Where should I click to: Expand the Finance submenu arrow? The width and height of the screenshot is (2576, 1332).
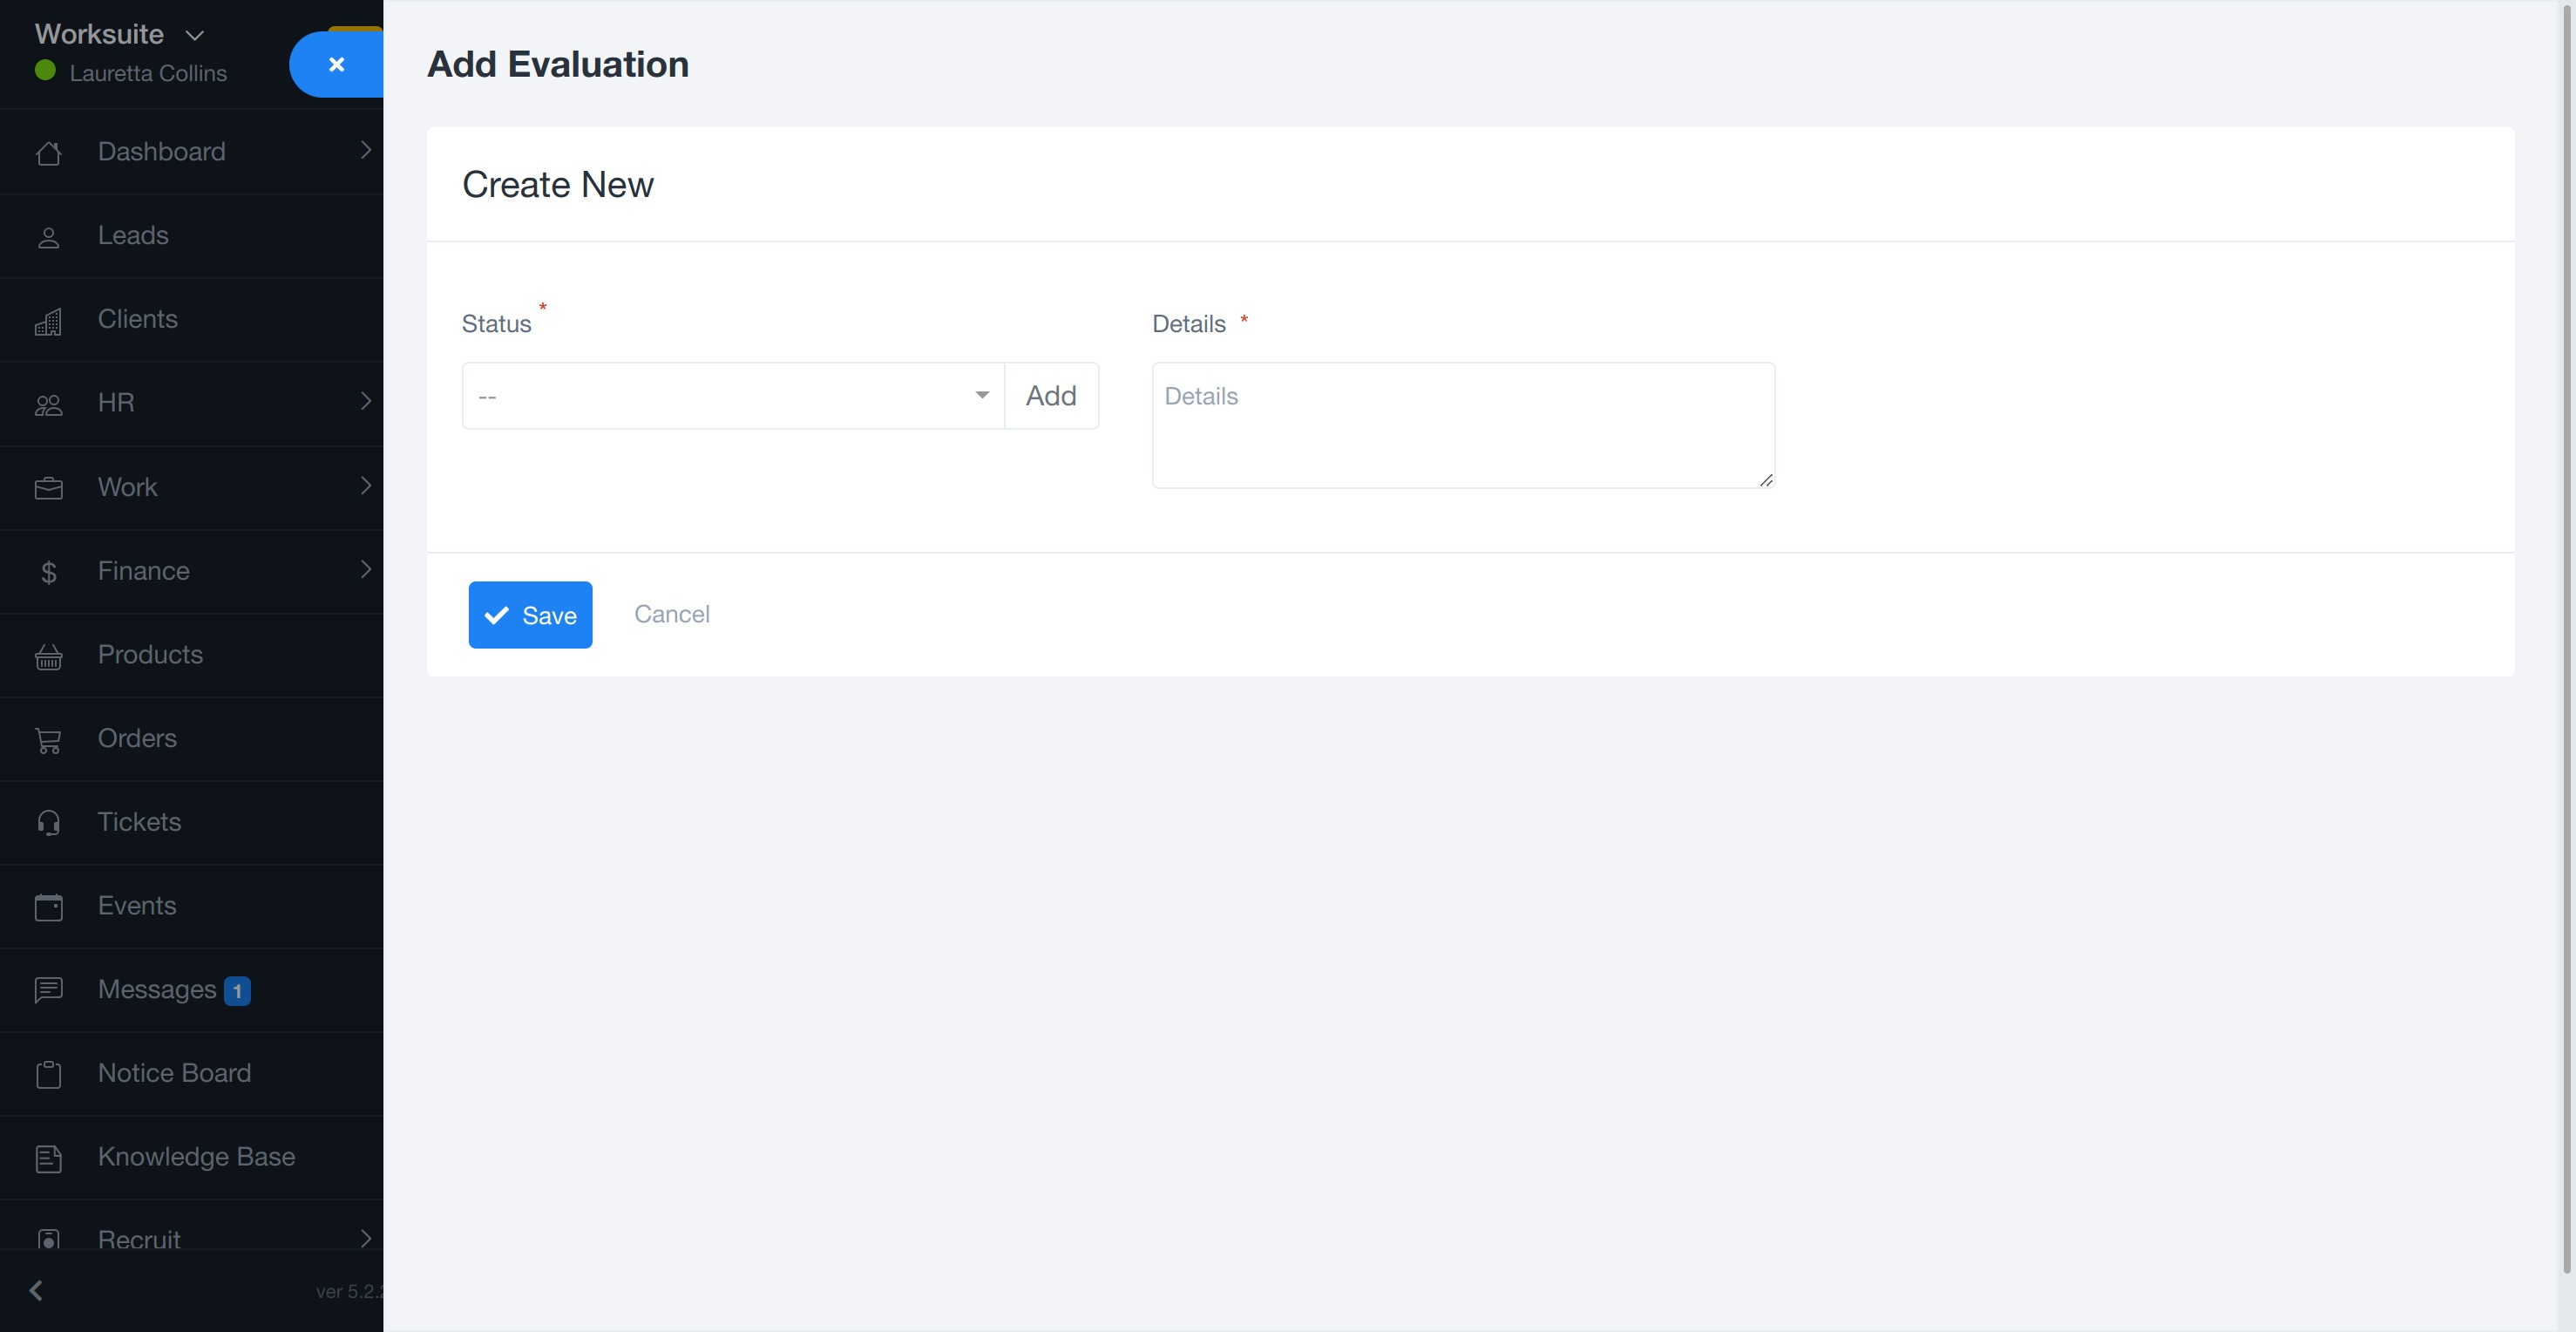[365, 570]
